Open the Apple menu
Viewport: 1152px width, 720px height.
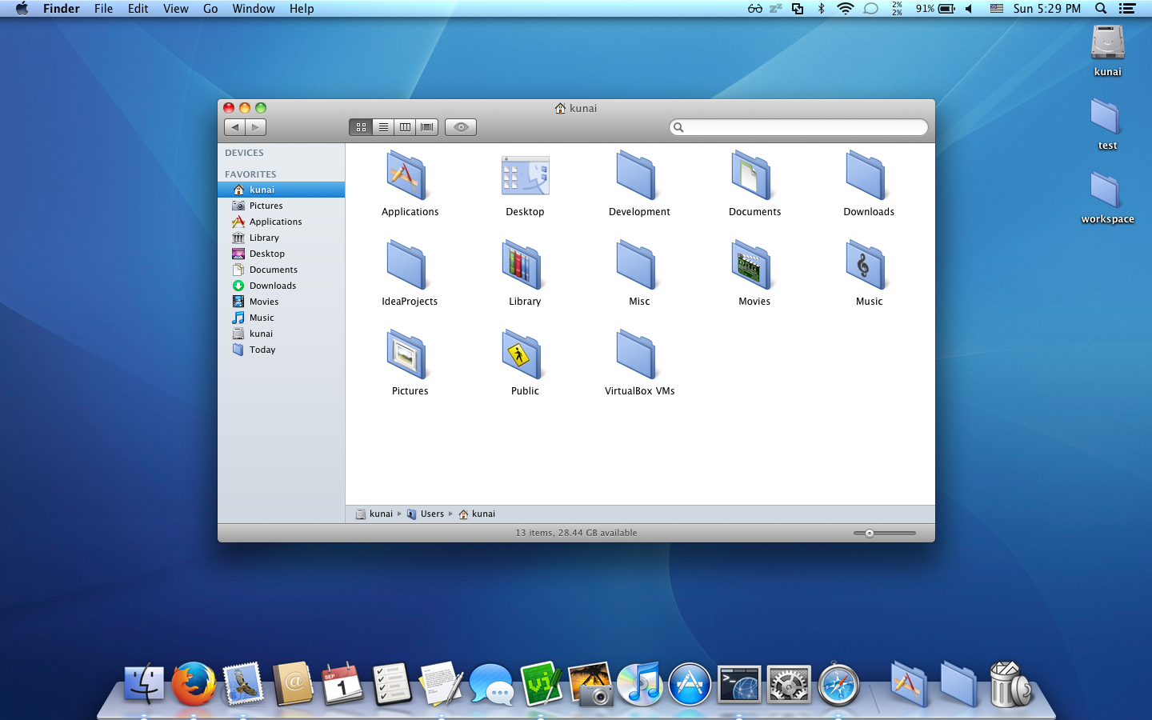pyautogui.click(x=22, y=9)
